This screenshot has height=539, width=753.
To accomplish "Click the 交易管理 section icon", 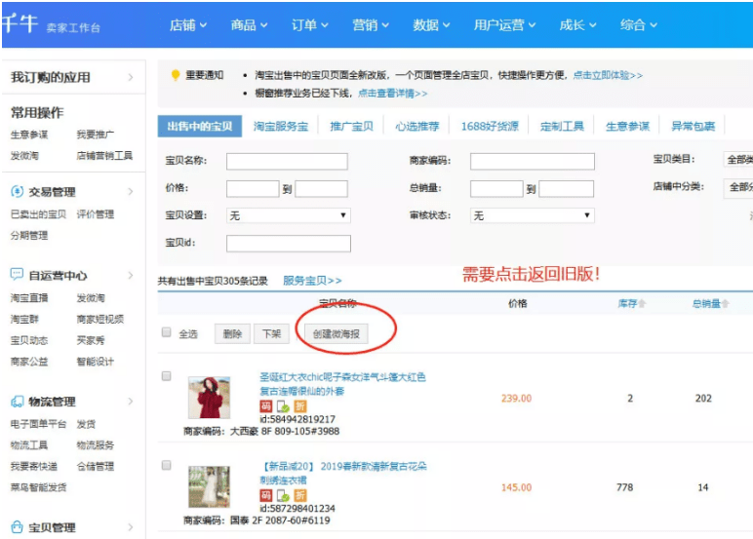I will (x=17, y=191).
